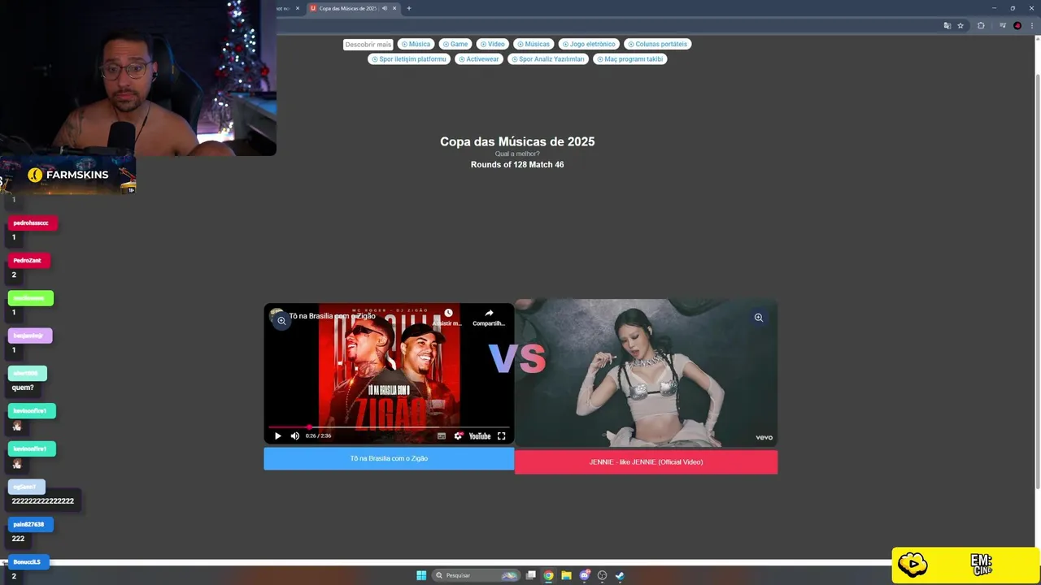
Task: Close the first browser tab
Action: click(x=297, y=8)
